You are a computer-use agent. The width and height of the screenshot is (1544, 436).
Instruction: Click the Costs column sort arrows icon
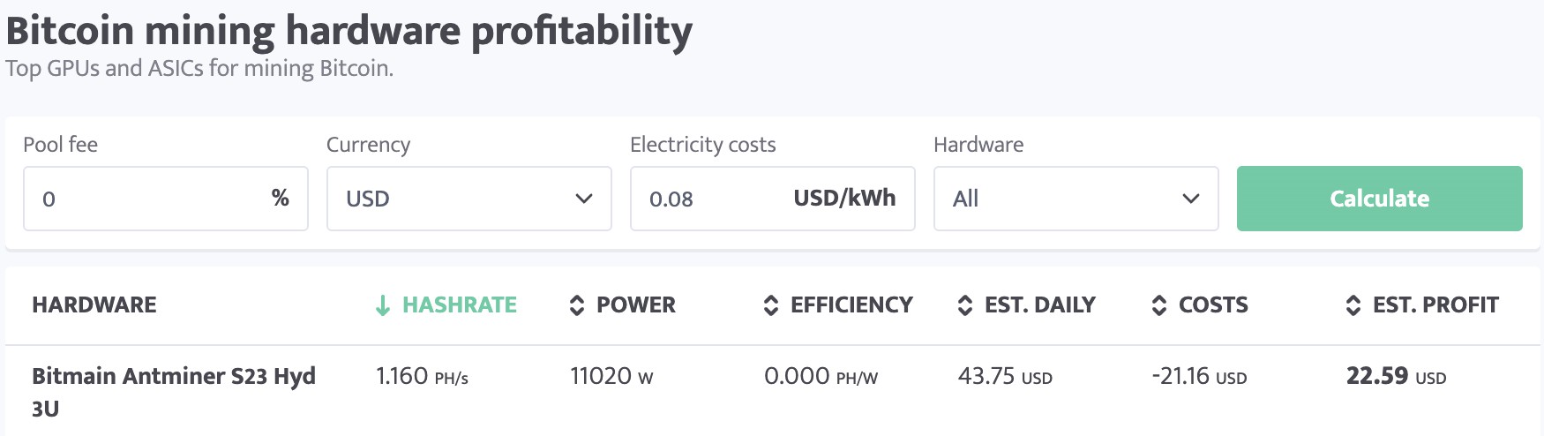[1159, 305]
